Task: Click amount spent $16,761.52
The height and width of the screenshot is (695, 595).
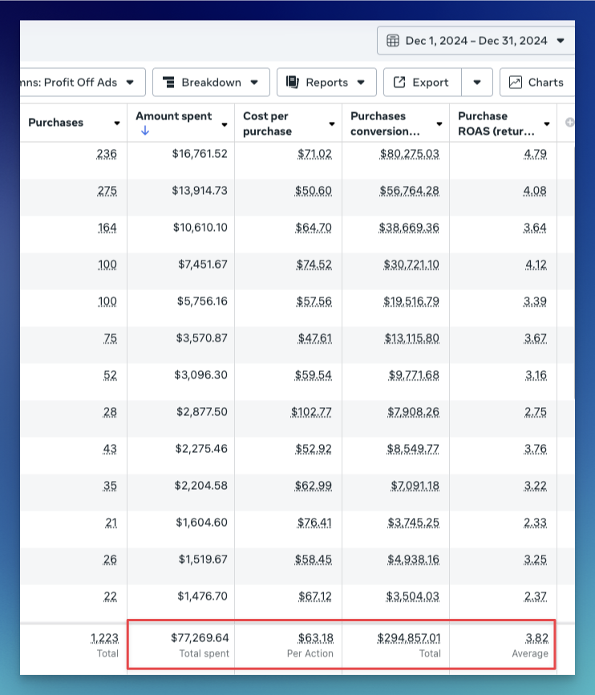Action: (200, 154)
